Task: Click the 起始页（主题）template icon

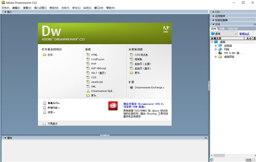Action: pos(131,64)
